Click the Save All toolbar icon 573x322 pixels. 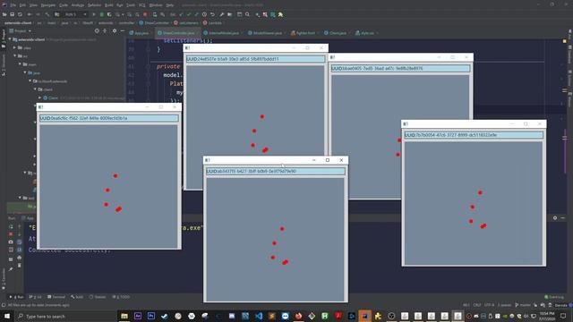pyautogui.click(x=12, y=14)
